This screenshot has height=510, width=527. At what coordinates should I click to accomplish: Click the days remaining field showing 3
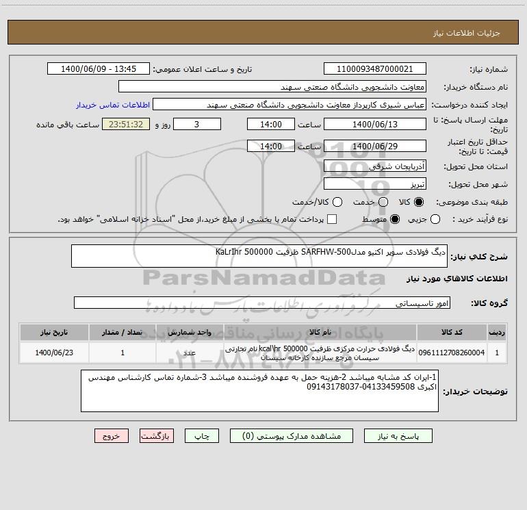(197, 124)
